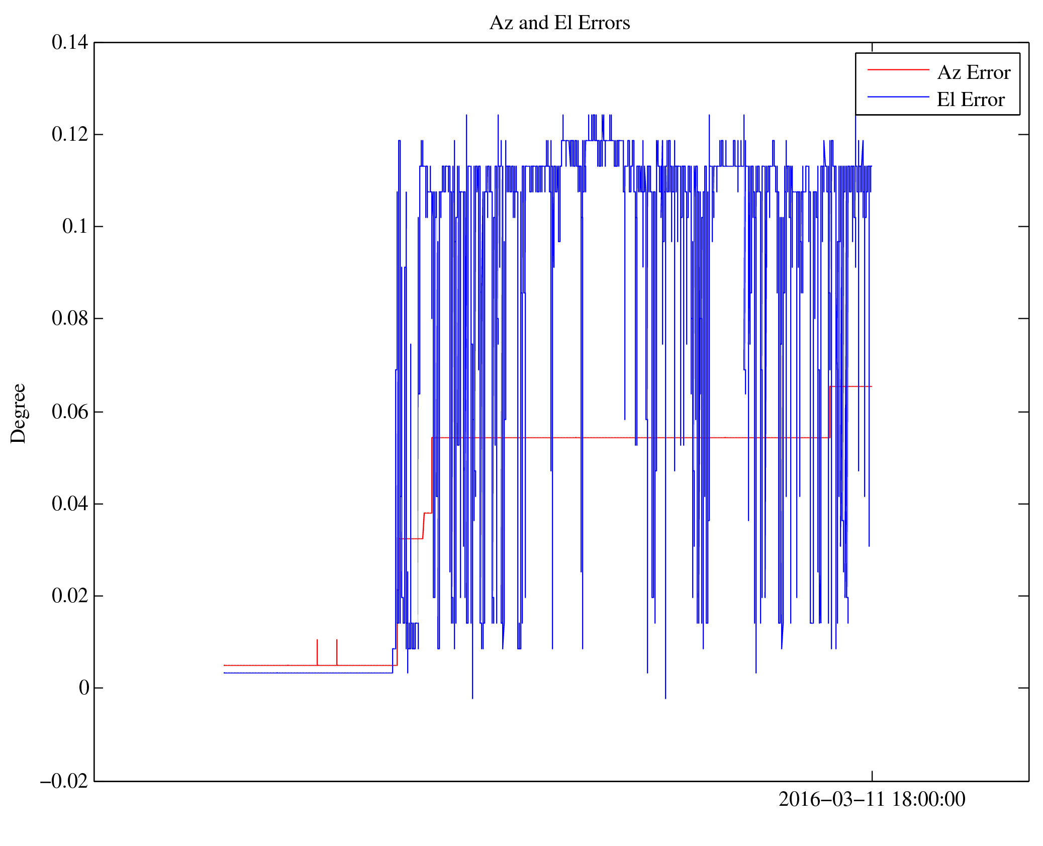Screen dimensions: 1043x846
Task: Click the 0.12 y-axis tick label
Action: click(x=70, y=134)
